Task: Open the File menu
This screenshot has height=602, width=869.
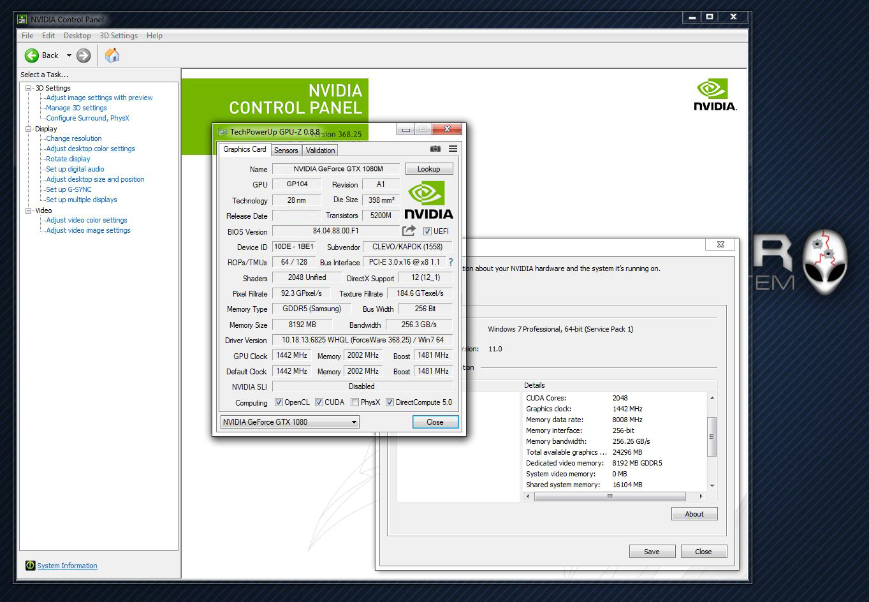Action: [27, 36]
